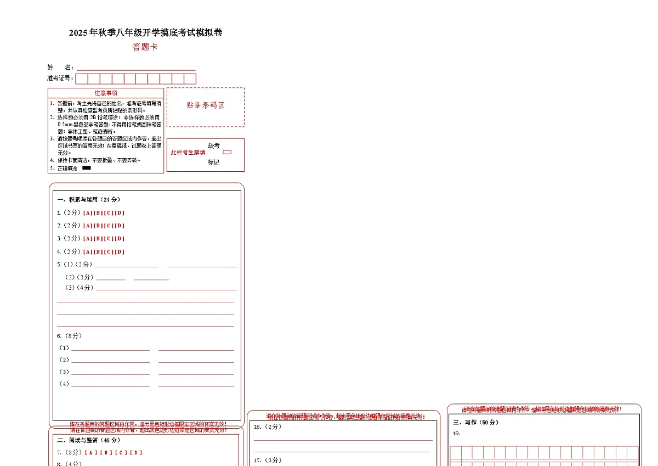The height and width of the screenshot is (466, 658).
Task: Click the 16.（2分）question label
Action: 268,426
